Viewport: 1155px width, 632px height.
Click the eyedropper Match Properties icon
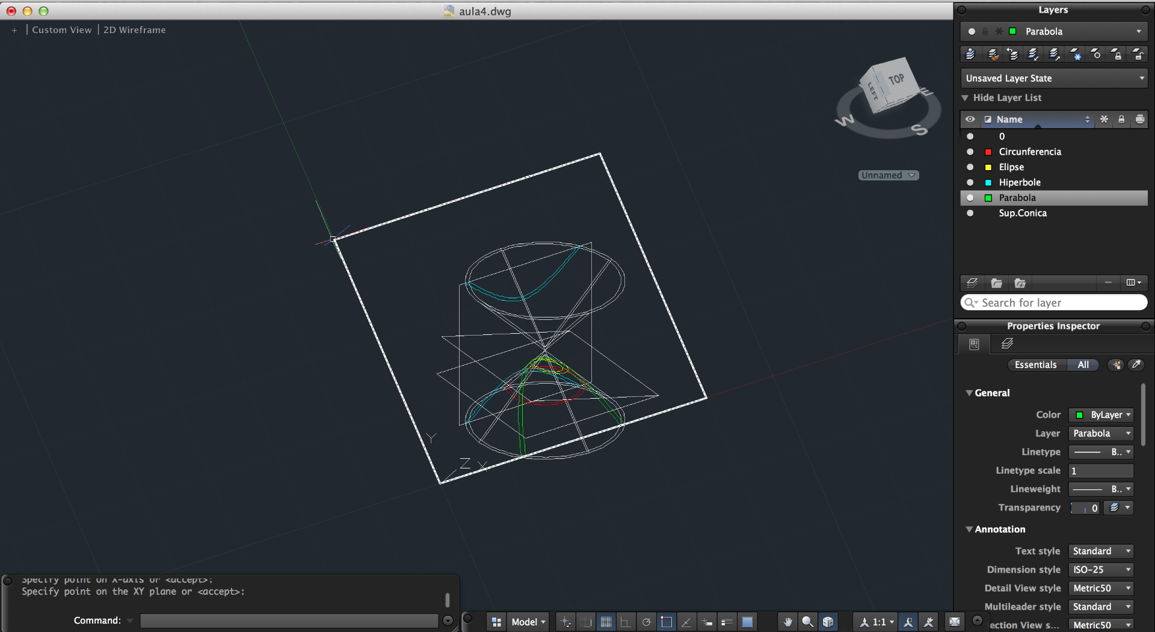point(1136,365)
